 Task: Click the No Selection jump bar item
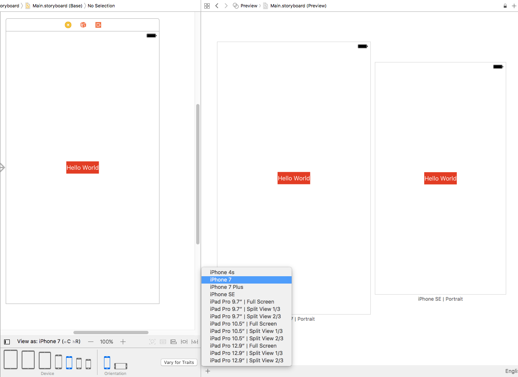[x=101, y=6]
